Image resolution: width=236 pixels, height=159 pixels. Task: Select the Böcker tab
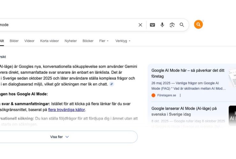tap(88, 41)
